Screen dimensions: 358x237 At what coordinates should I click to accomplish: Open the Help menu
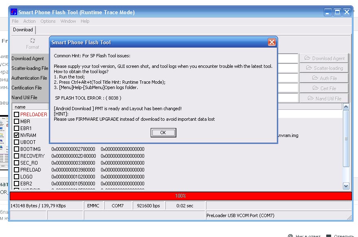tap(85, 21)
